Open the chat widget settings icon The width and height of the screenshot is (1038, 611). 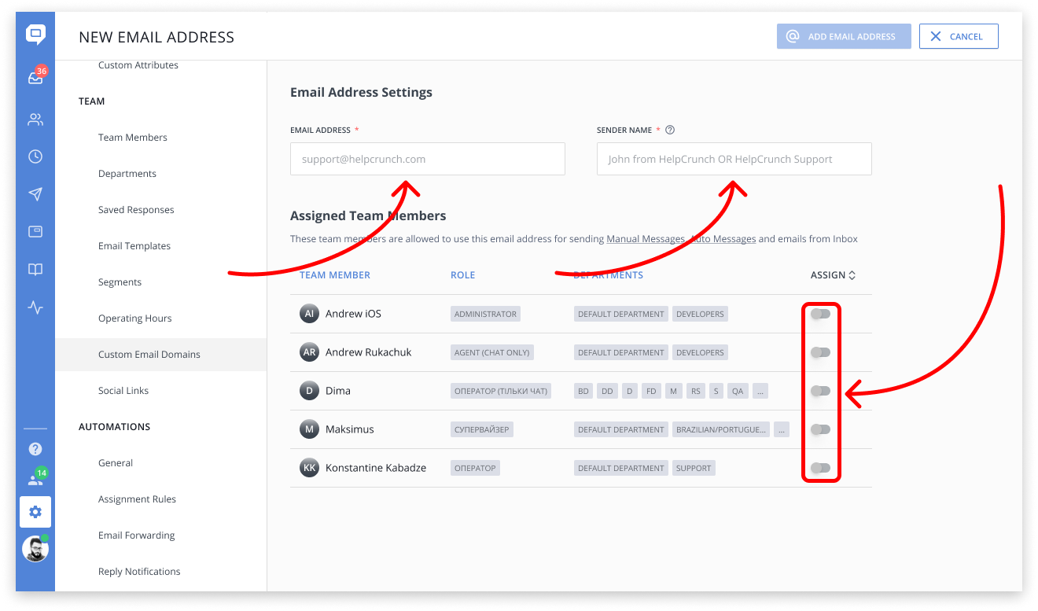[x=35, y=232]
